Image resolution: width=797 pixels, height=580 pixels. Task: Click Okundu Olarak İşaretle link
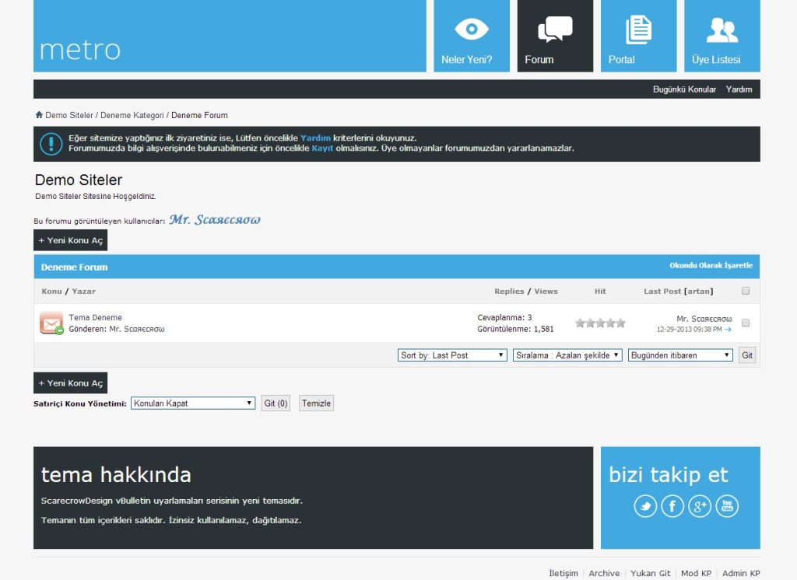pos(711,266)
